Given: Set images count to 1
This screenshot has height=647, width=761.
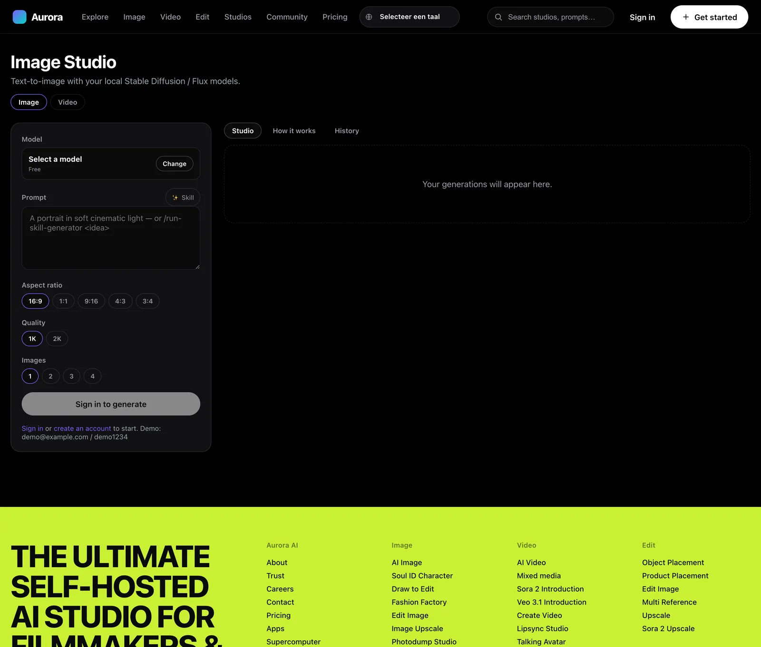Looking at the screenshot, I should pyautogui.click(x=30, y=376).
